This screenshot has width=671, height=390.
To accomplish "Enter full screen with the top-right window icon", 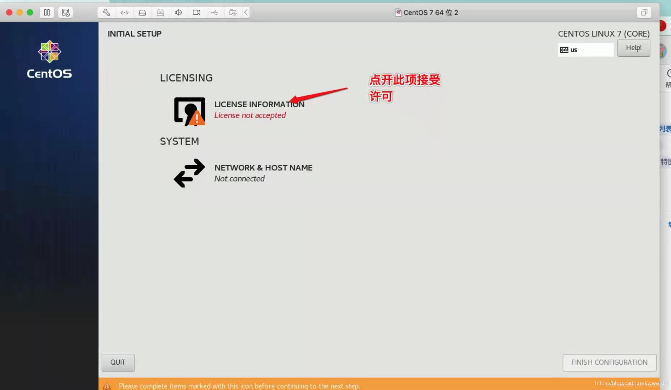I will (644, 13).
